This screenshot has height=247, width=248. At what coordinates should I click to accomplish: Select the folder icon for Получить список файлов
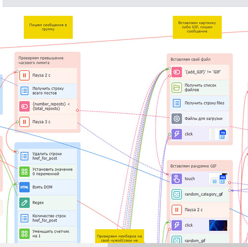177,87
